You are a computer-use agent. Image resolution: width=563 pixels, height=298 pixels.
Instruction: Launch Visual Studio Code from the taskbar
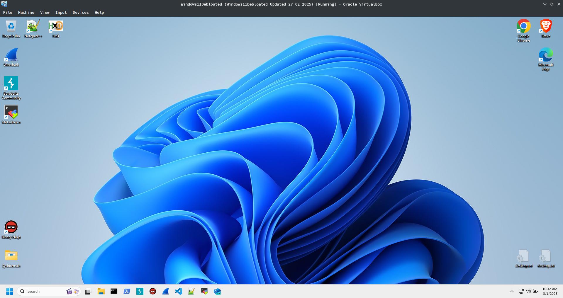[179, 291]
